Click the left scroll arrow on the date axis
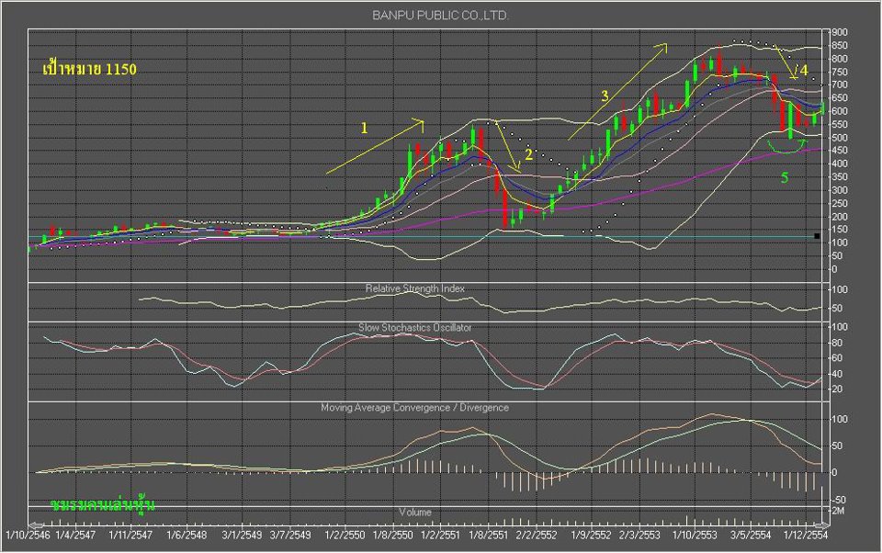The image size is (882, 553). [x=36, y=525]
